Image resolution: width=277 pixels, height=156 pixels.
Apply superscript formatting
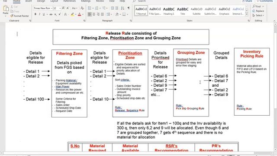coord(60,14)
